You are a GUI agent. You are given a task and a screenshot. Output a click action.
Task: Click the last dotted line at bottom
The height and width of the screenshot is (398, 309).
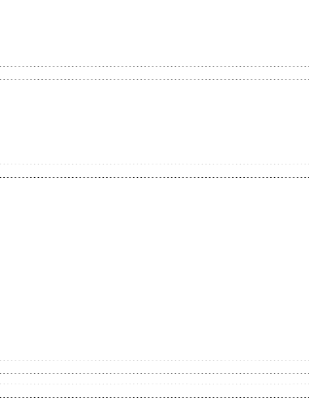[x=154, y=397]
